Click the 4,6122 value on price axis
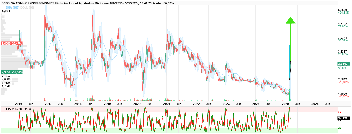This screenshot has width=352, height=134. coord(342,24)
